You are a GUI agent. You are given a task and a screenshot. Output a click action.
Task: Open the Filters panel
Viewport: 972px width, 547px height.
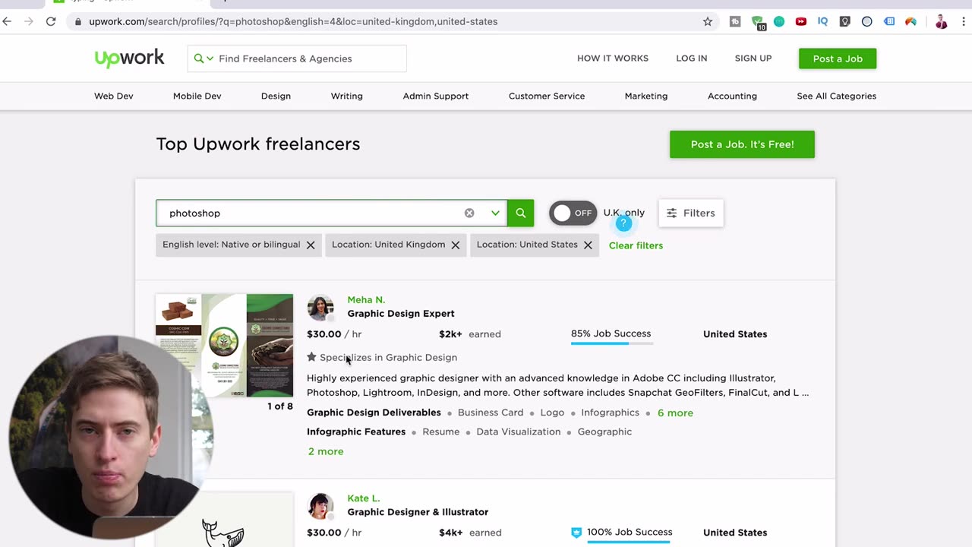click(691, 213)
